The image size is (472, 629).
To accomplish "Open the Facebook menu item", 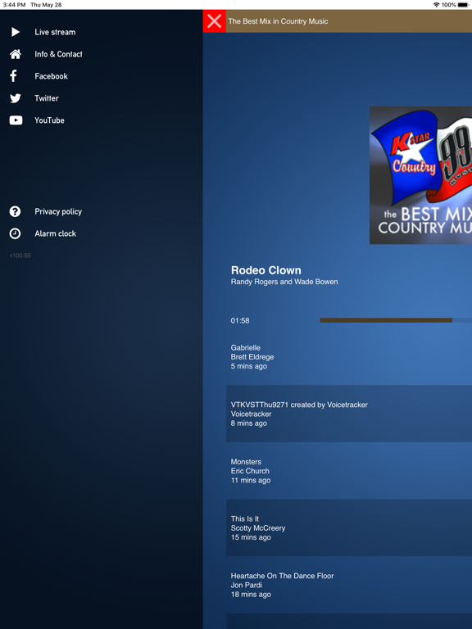I will [101, 76].
